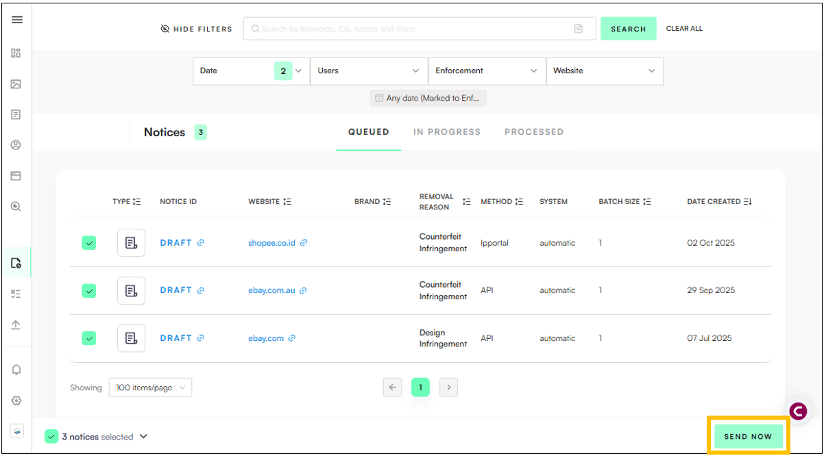
Task: Open the user profile circle icon in the sidebar
Action: [x=16, y=145]
